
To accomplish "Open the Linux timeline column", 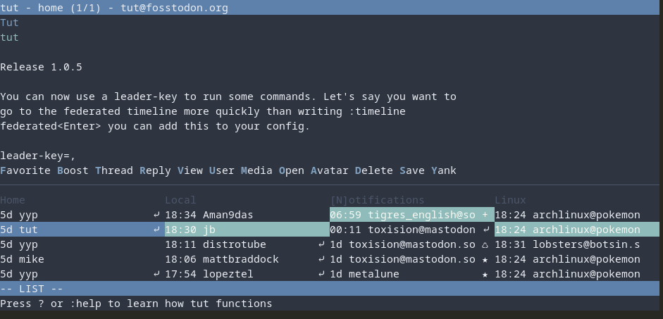I will click(510, 200).
